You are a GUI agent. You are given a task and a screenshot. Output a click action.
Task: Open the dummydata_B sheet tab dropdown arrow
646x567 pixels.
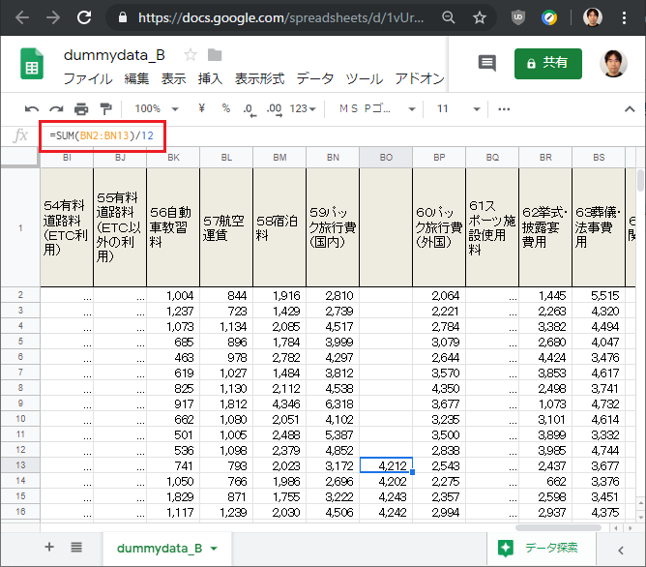tap(214, 549)
